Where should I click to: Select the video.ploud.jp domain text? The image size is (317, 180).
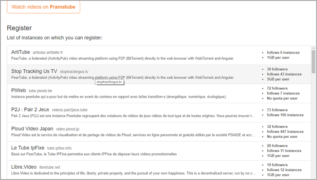[x=68, y=129]
